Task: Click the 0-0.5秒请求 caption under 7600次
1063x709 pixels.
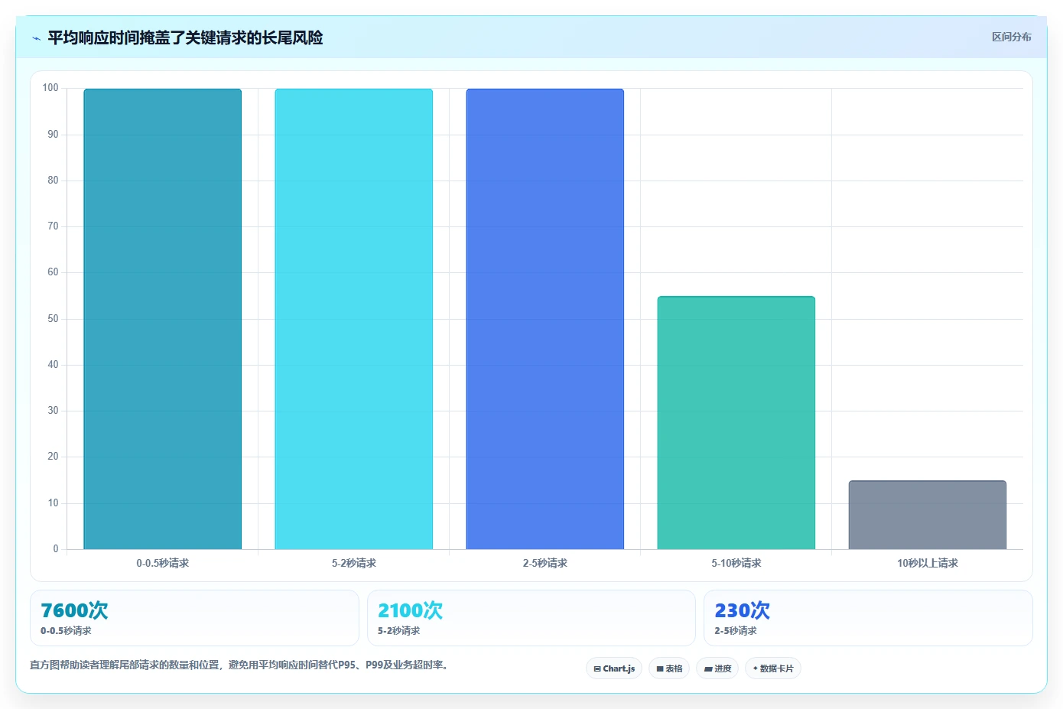Action: (x=66, y=631)
